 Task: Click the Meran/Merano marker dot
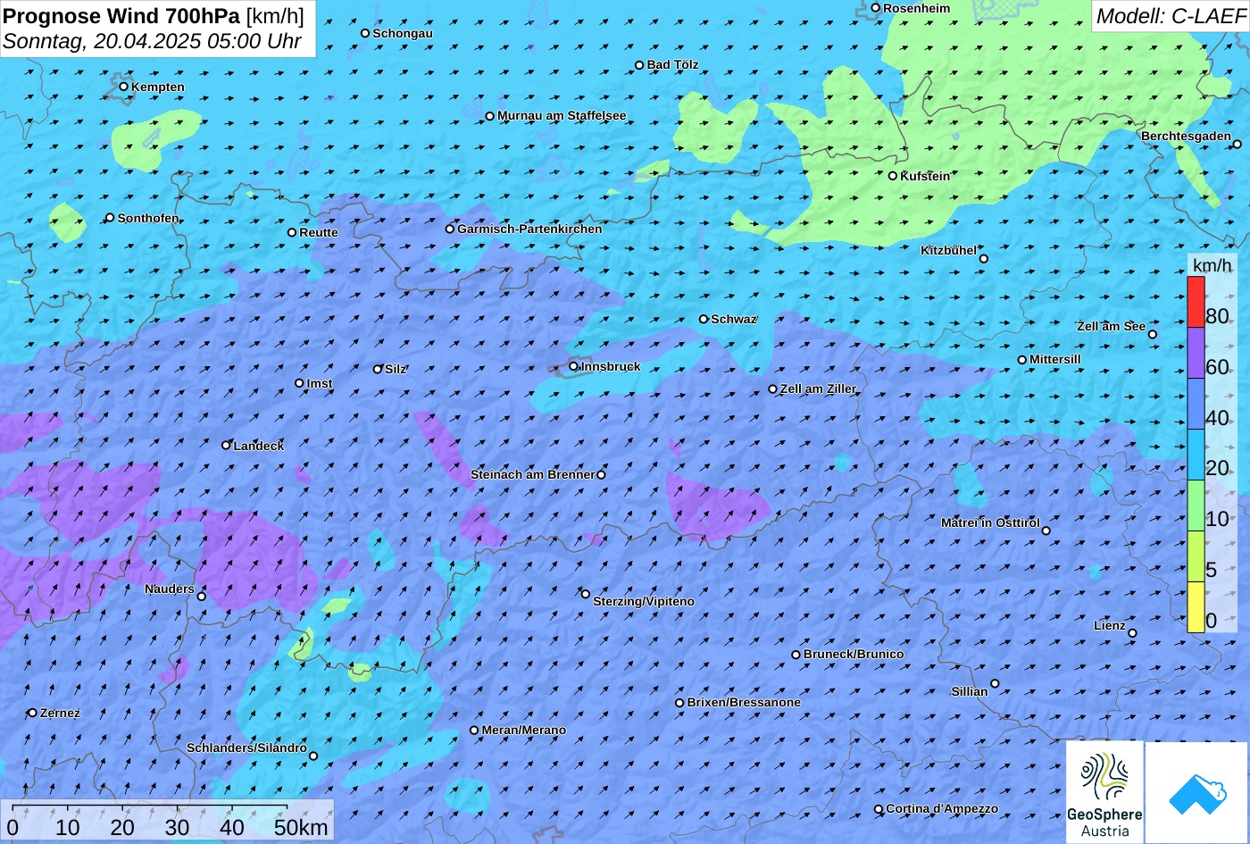click(474, 731)
